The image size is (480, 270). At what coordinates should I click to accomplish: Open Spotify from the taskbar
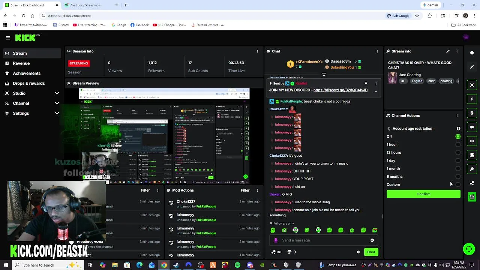237,265
